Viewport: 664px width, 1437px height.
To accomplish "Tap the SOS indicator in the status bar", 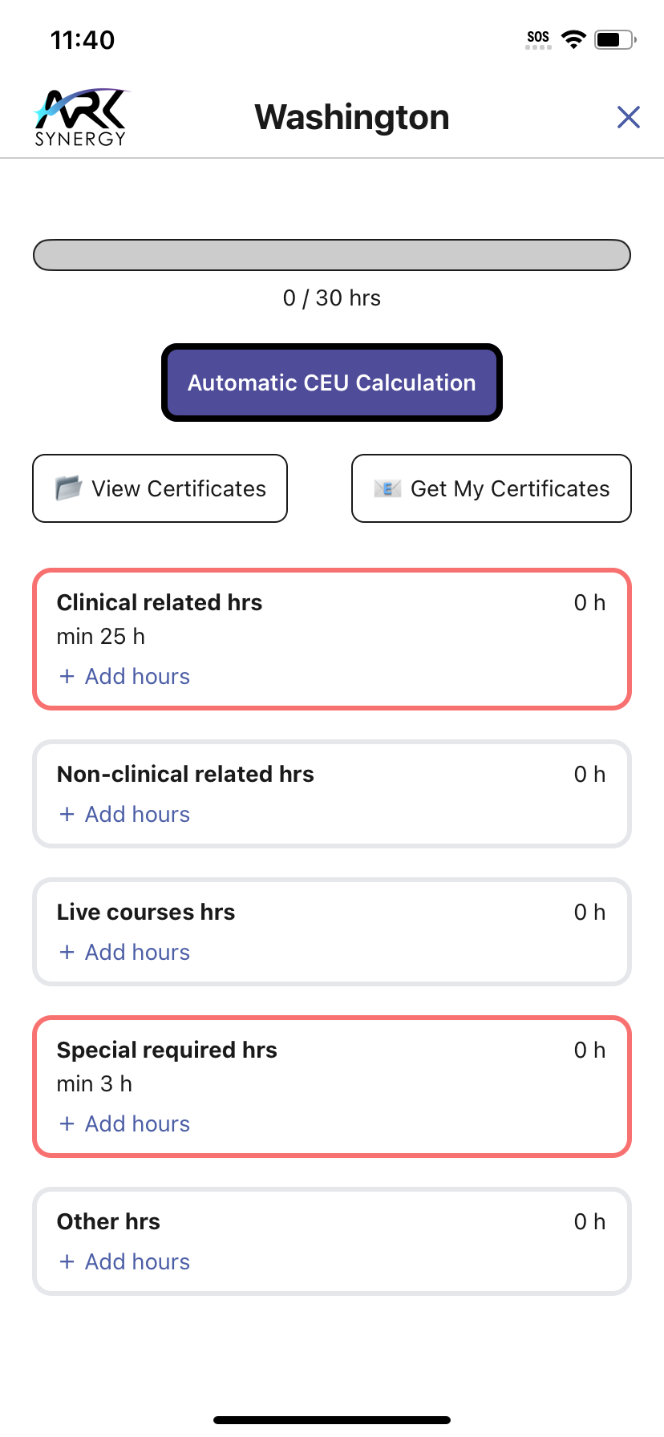I will click(537, 37).
